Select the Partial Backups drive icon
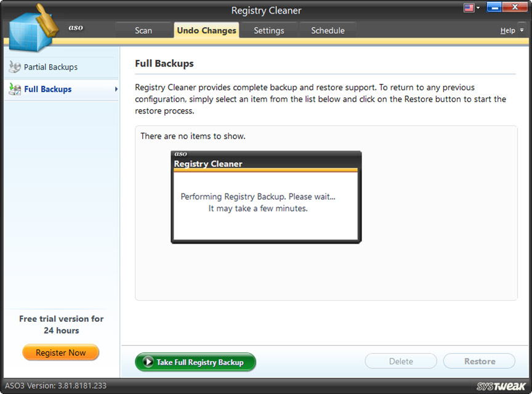 click(x=14, y=67)
